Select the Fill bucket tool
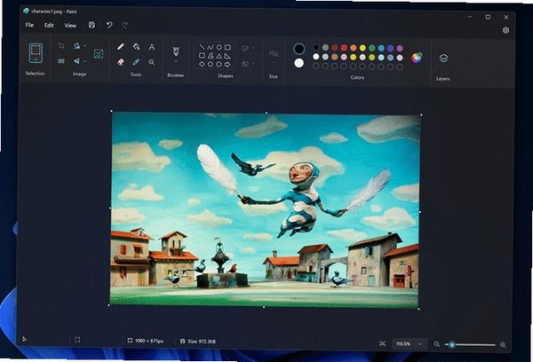Image resolution: width=533 pixels, height=362 pixels. (x=136, y=46)
